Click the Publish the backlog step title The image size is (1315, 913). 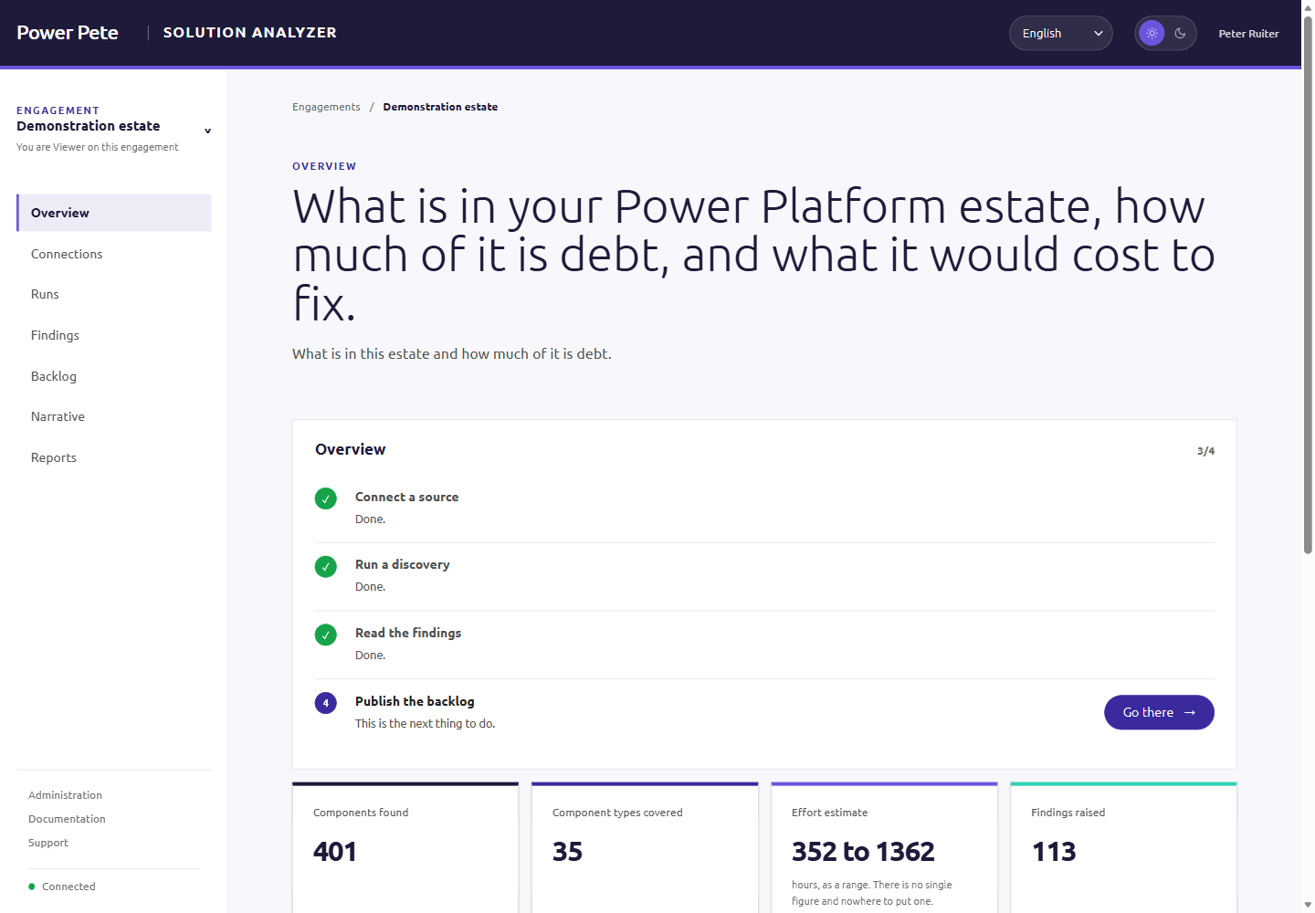(x=415, y=701)
